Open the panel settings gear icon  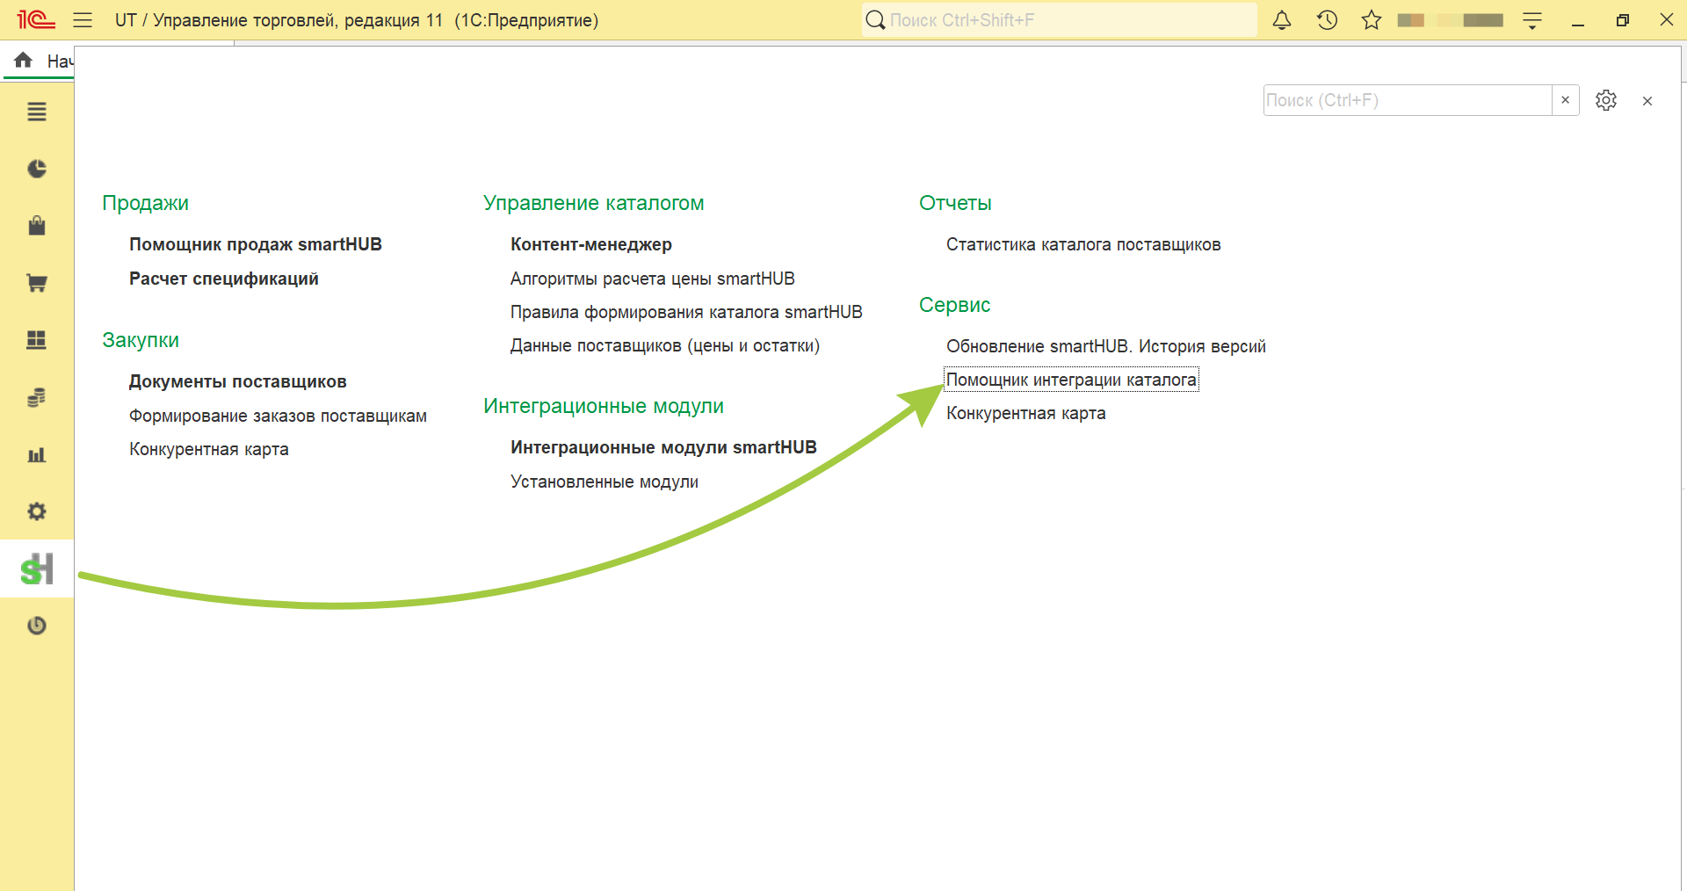pyautogui.click(x=1606, y=100)
